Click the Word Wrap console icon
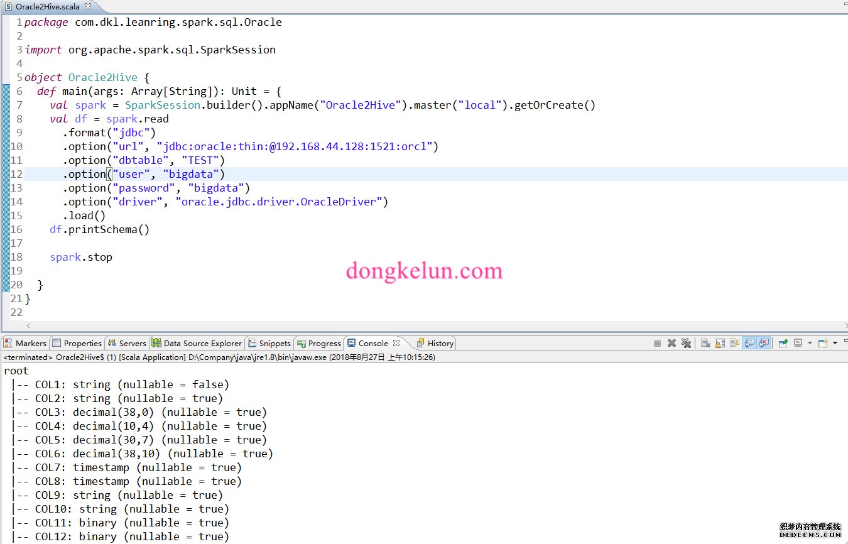 (x=734, y=343)
